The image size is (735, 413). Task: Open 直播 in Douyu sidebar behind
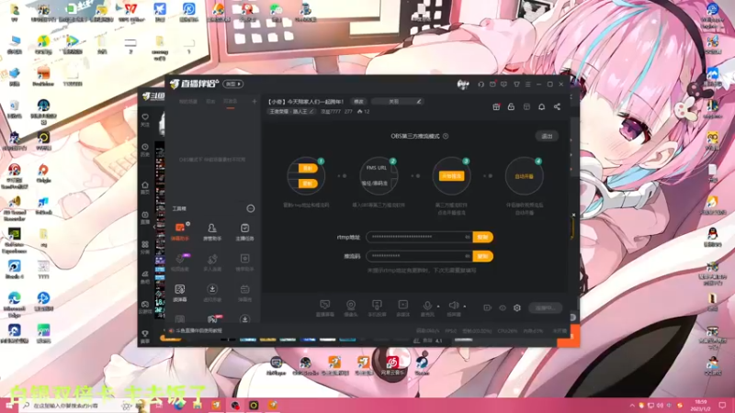click(145, 218)
